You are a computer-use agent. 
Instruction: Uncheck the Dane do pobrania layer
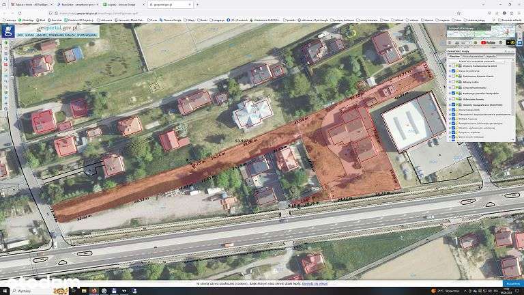453,71
